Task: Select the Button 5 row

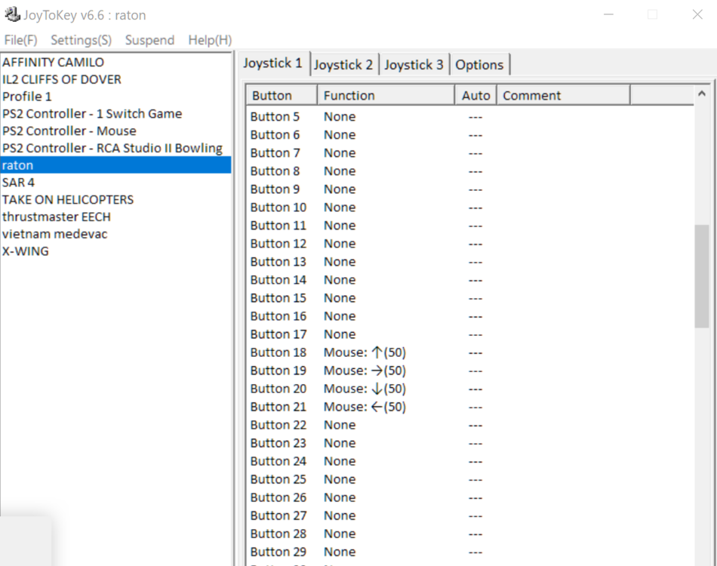Action: pos(470,116)
